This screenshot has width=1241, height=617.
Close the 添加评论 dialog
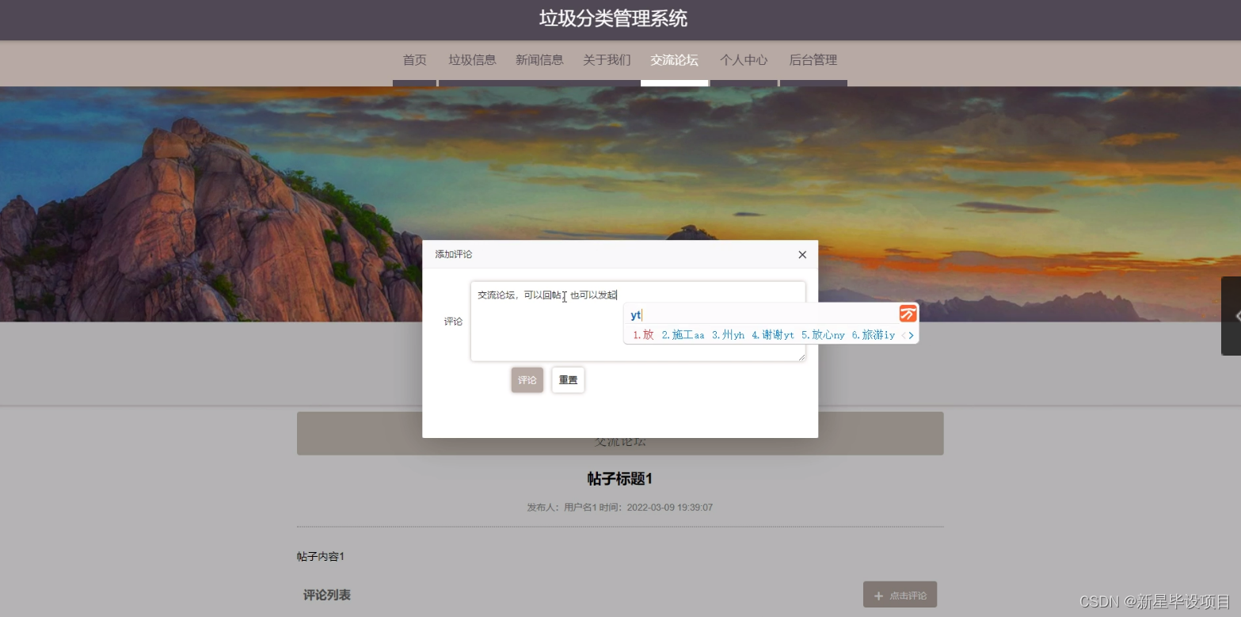801,254
